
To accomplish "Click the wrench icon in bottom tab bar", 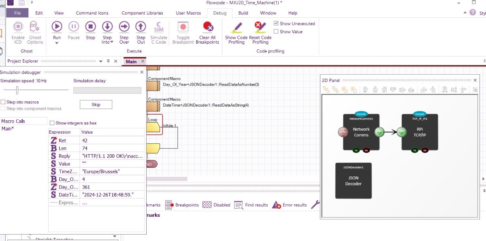I will pyautogui.click(x=315, y=205).
